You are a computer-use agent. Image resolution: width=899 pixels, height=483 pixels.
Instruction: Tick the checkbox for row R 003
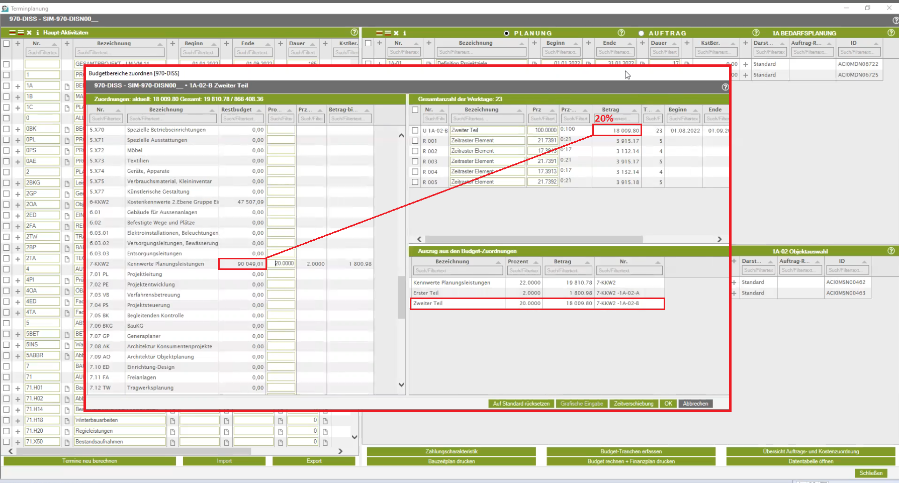415,161
